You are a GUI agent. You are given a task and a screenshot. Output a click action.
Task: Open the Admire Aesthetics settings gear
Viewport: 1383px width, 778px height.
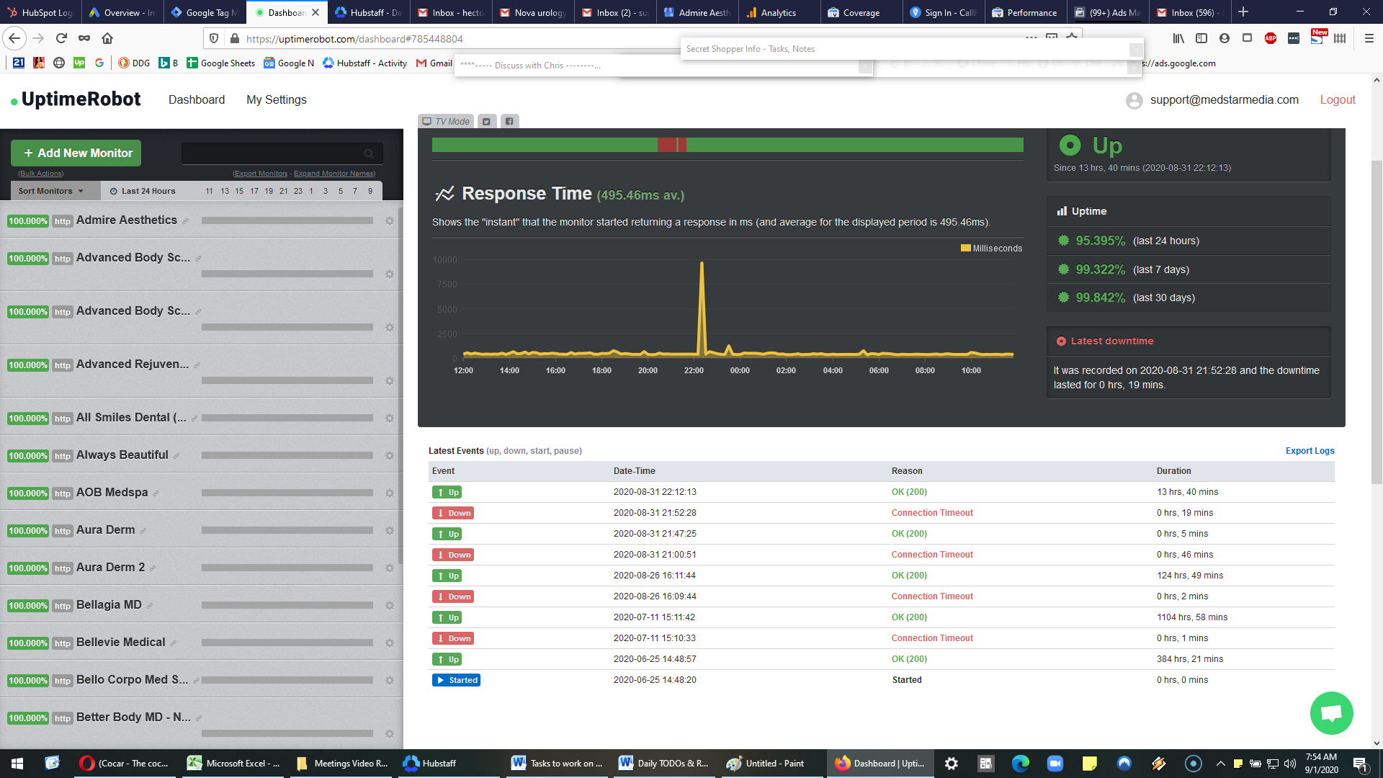[x=390, y=221]
